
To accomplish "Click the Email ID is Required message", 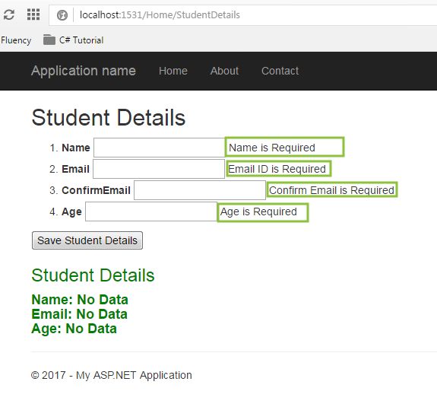I will (x=277, y=169).
